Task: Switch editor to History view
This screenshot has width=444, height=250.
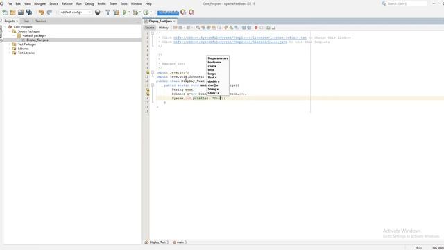Action: pyautogui.click(x=164, y=28)
